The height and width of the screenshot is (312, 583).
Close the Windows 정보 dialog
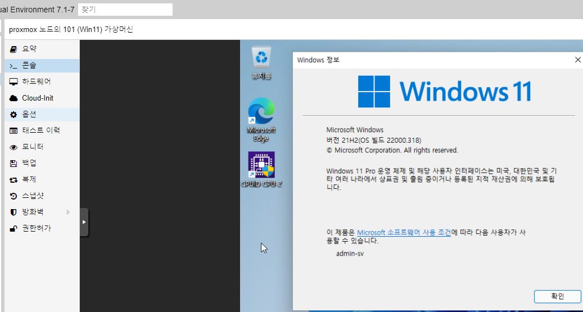[x=577, y=60]
